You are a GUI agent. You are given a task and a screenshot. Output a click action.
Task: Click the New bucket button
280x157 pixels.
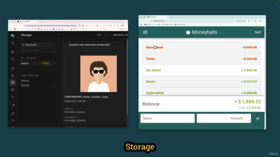click(x=38, y=45)
